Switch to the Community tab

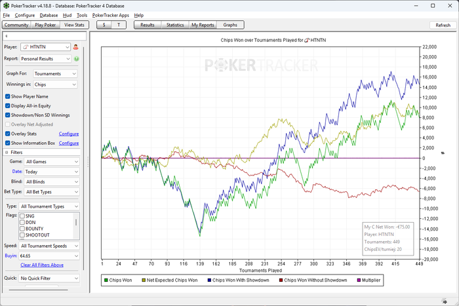(16, 25)
